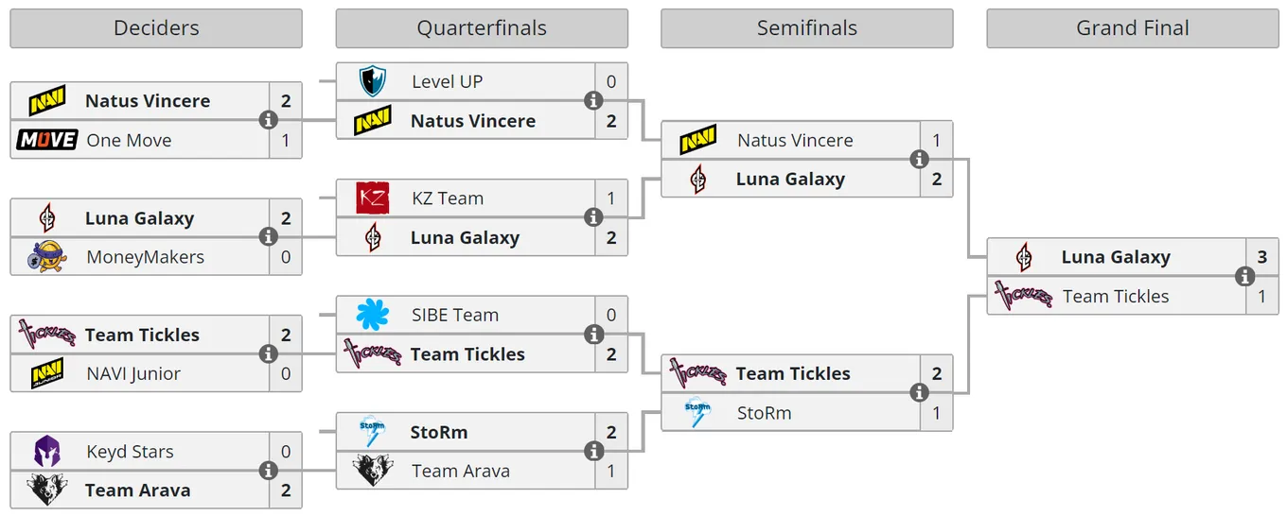Click the Keyd Stars helmet logo

tap(46, 452)
